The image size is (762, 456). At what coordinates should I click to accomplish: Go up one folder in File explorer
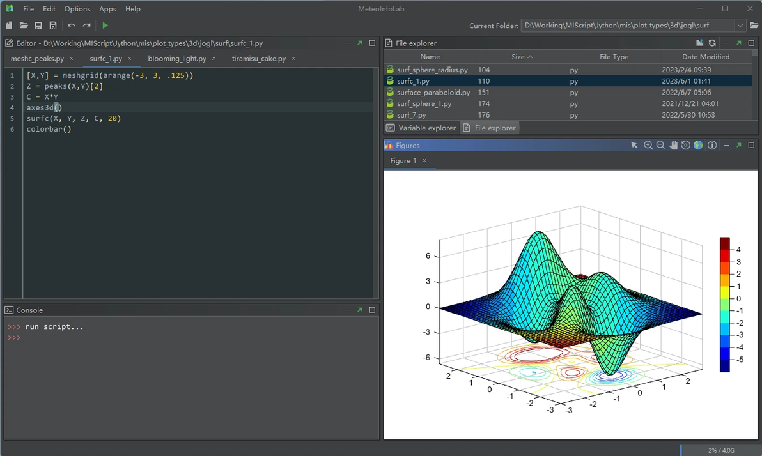[x=700, y=43]
